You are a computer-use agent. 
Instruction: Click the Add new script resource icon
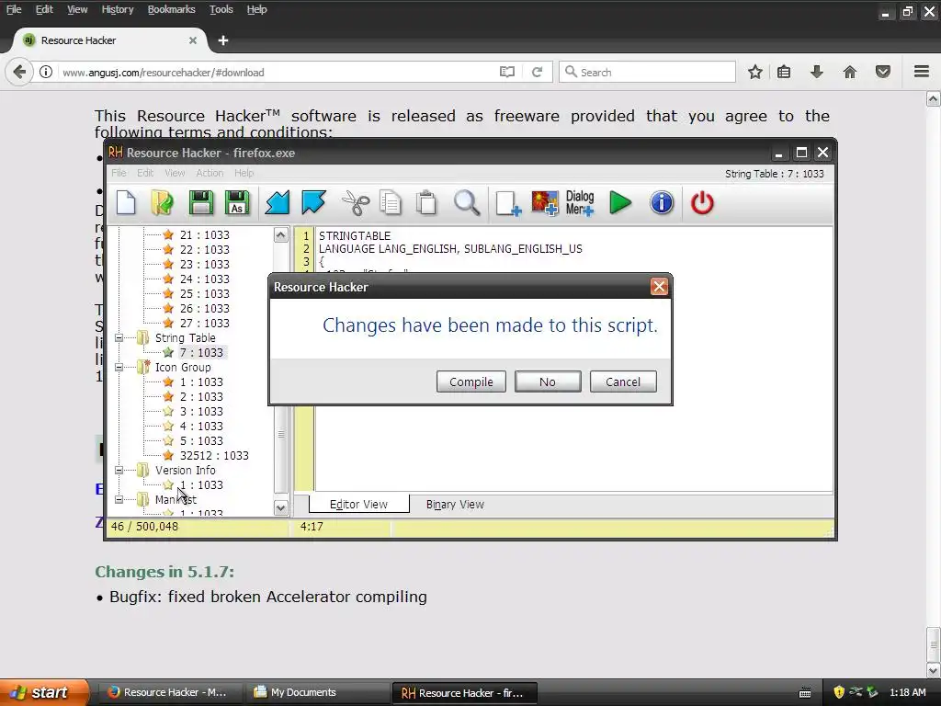508,203
